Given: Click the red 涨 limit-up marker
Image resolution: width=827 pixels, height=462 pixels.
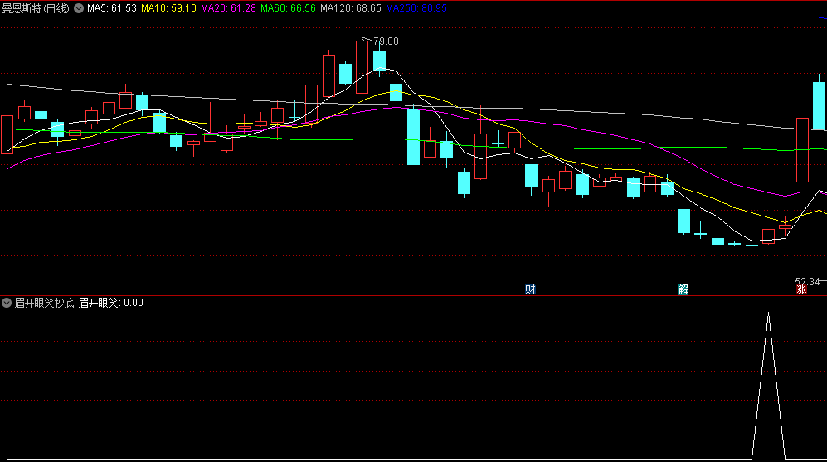Looking at the screenshot, I should 802,289.
